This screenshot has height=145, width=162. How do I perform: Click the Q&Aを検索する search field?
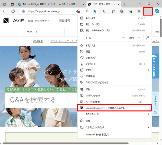tap(41, 100)
